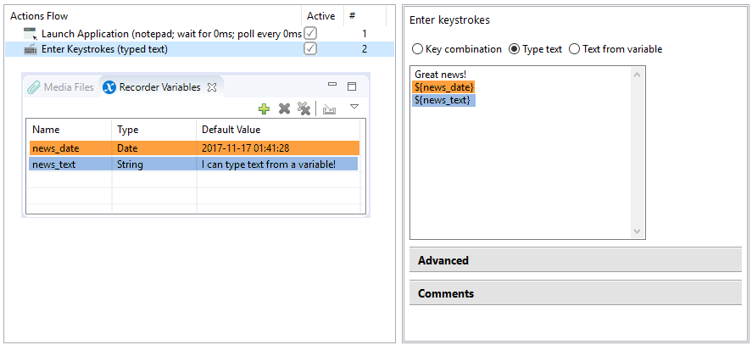Image resolution: width=752 pixels, height=345 pixels.
Task: Click sequence number 2 of Enter Keystrokes
Action: coord(365,49)
